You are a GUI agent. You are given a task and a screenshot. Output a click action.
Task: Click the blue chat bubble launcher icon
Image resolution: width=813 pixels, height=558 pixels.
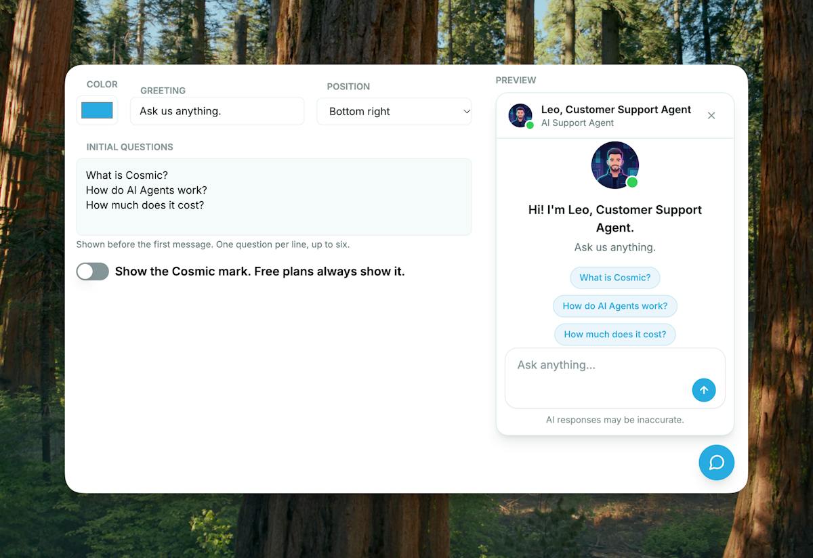717,463
